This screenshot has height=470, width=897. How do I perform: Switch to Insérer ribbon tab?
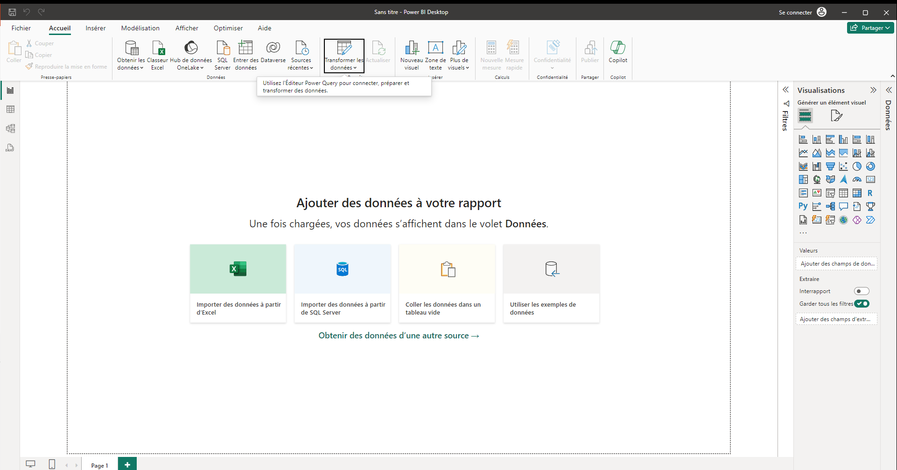click(96, 28)
